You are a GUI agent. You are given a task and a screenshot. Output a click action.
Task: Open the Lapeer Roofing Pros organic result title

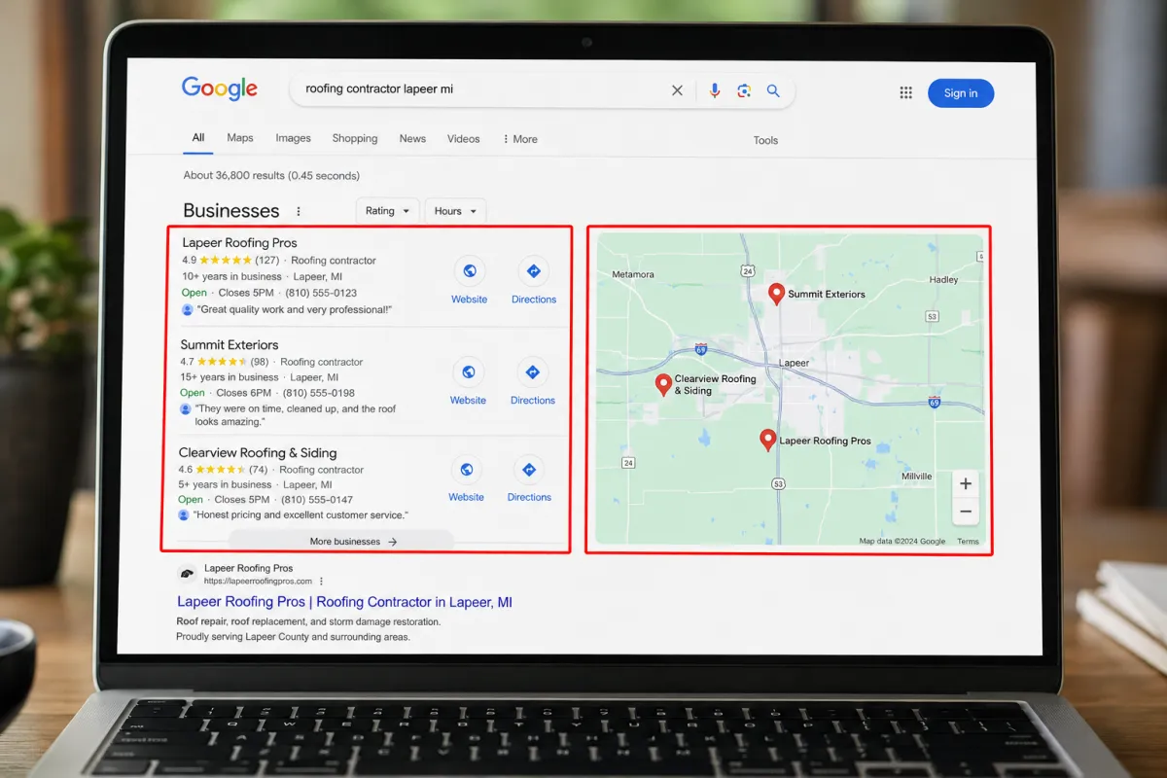pyautogui.click(x=344, y=602)
